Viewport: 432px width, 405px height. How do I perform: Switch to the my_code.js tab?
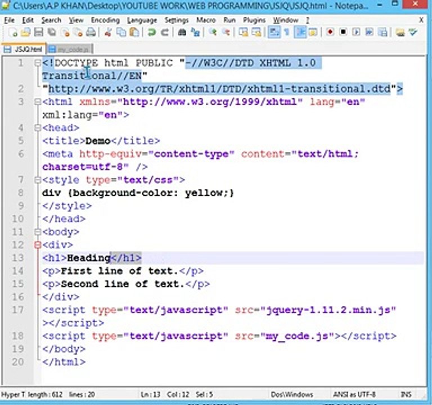[70, 49]
